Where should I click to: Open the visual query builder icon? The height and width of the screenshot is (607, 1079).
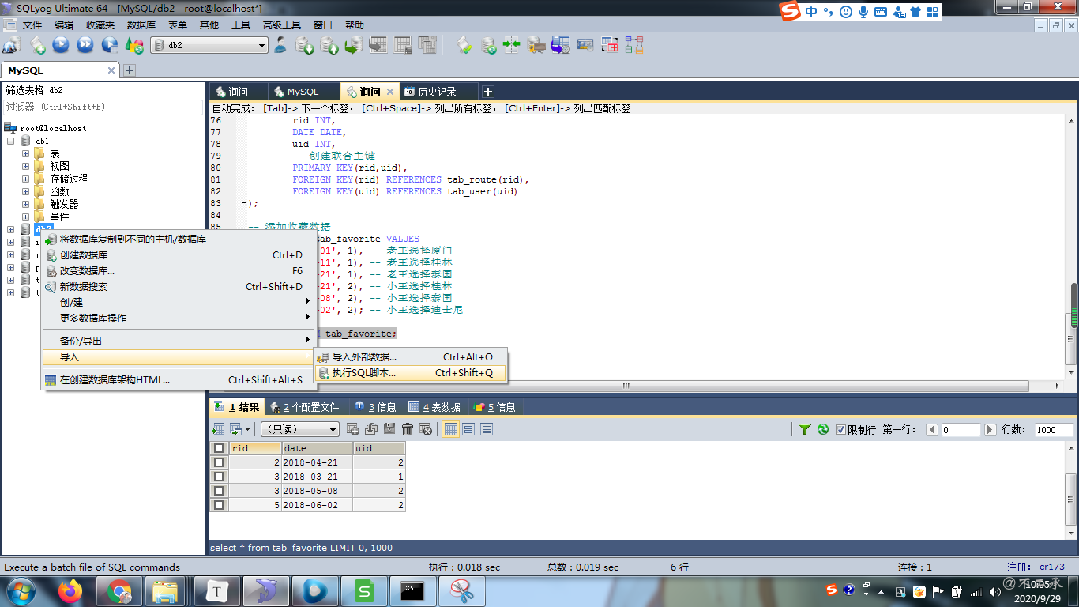pyautogui.click(x=609, y=45)
